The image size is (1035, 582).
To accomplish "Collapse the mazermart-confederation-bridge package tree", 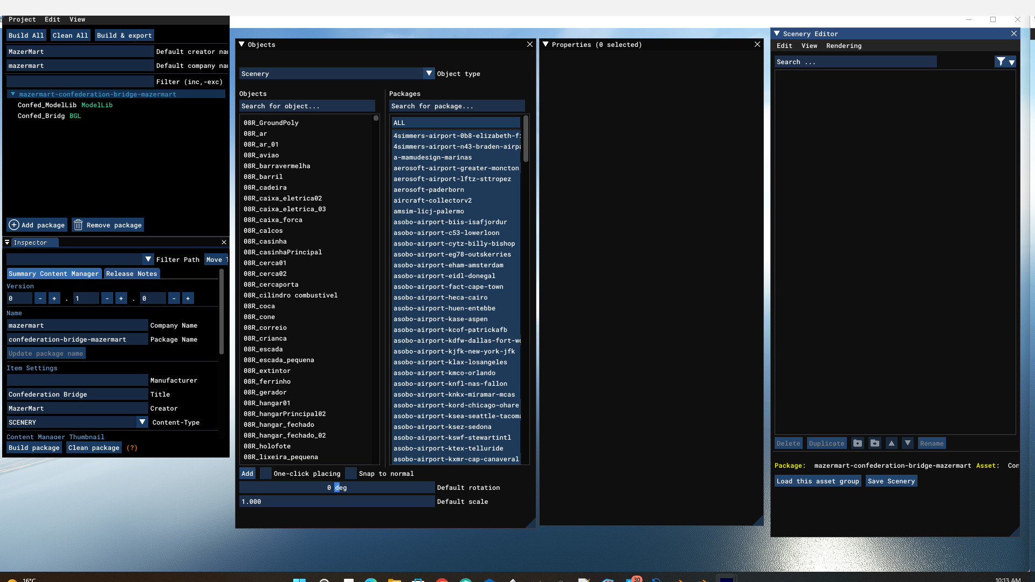I will (x=13, y=94).
